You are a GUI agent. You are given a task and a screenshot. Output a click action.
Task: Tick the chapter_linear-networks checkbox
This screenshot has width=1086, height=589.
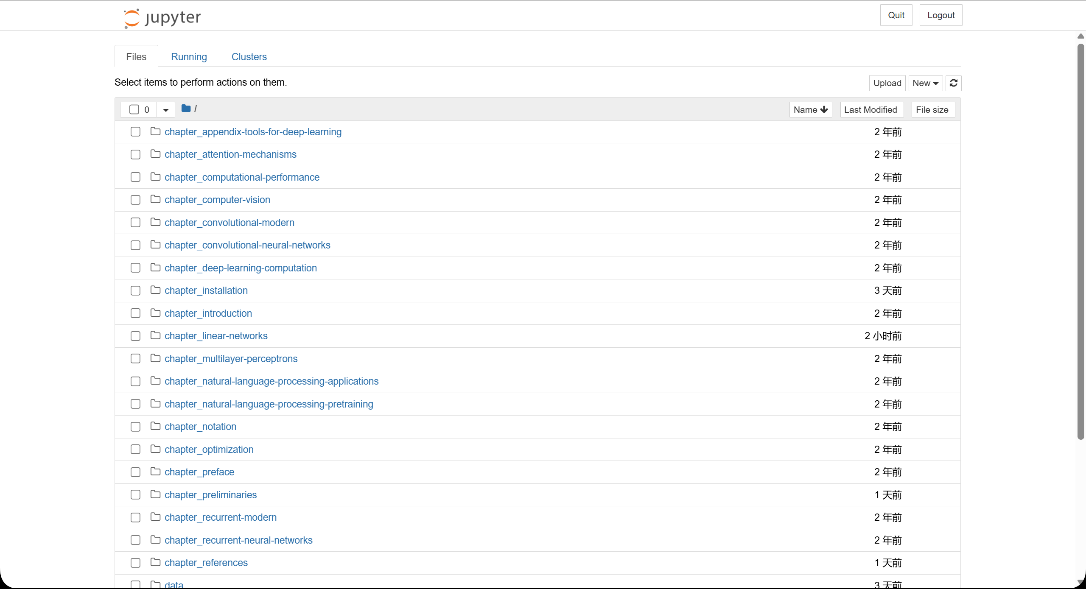point(135,336)
